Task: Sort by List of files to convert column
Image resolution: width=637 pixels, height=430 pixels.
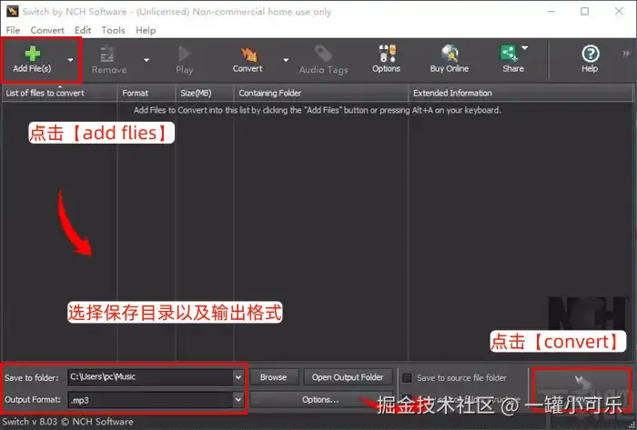Action: point(60,93)
